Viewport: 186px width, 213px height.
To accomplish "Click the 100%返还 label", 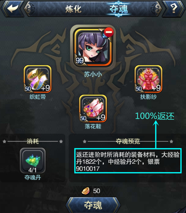I will (155, 116).
